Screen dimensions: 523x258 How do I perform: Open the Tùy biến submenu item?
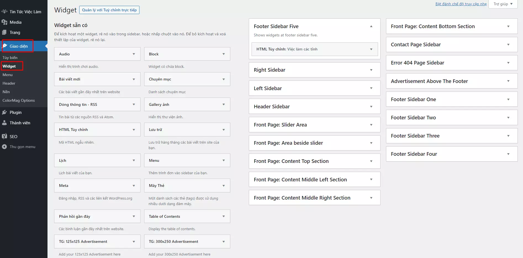click(x=10, y=58)
